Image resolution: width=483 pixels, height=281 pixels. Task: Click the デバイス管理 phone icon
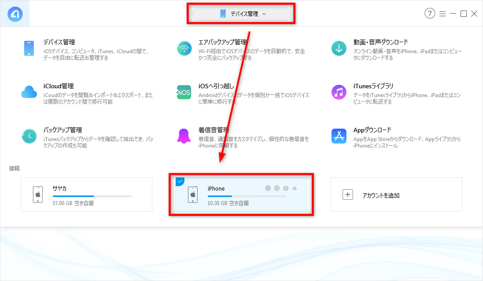29,48
